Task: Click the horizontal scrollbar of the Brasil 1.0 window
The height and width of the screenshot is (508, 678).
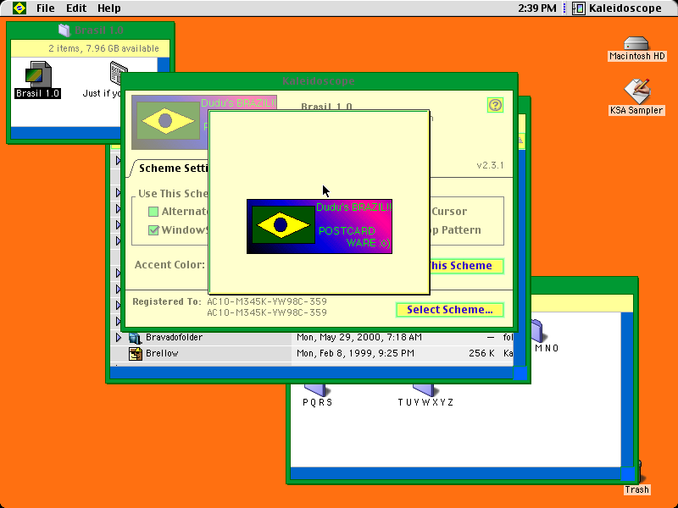Action: pos(66,133)
